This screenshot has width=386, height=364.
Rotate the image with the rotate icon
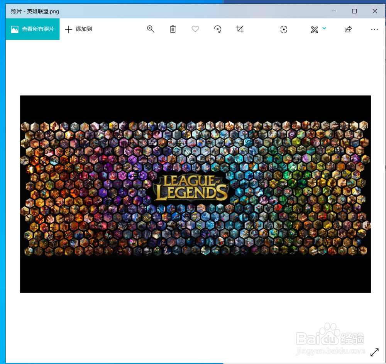point(217,29)
